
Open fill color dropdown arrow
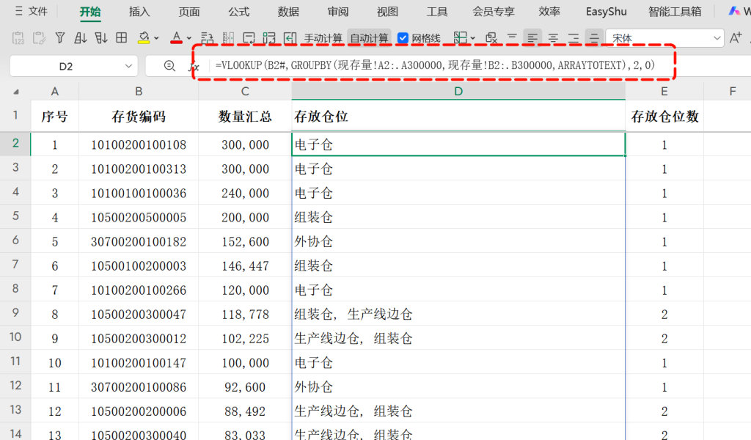[x=156, y=38]
